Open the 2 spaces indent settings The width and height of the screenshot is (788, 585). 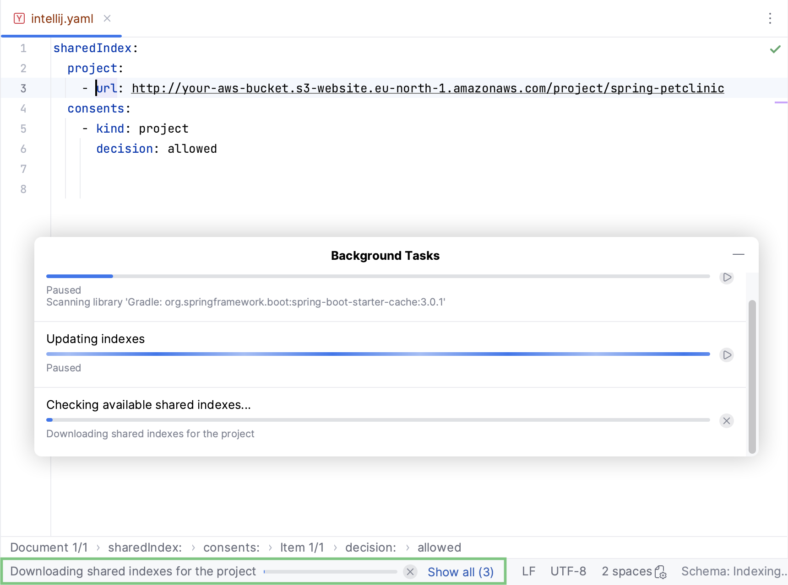click(627, 571)
